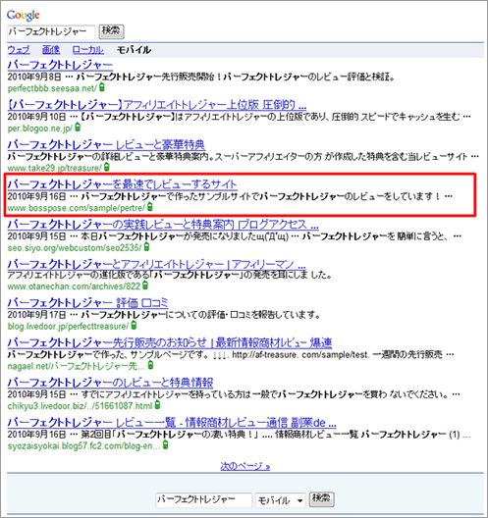This screenshot has height=518, width=488.
Task: Open the アフィリエイトトレジャー上位版 result link
Action: pos(157,105)
